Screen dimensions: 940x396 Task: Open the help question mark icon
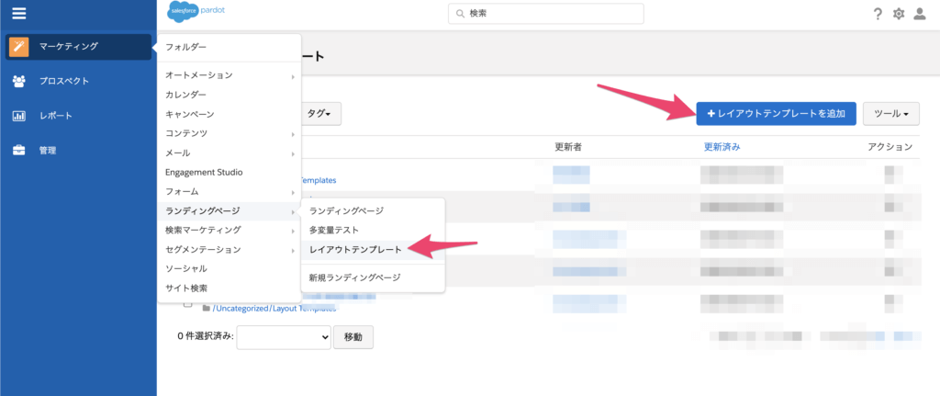click(x=878, y=14)
